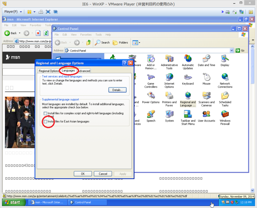Open Internet Options in Control Panel
The image size is (257, 208).
click(169, 81)
